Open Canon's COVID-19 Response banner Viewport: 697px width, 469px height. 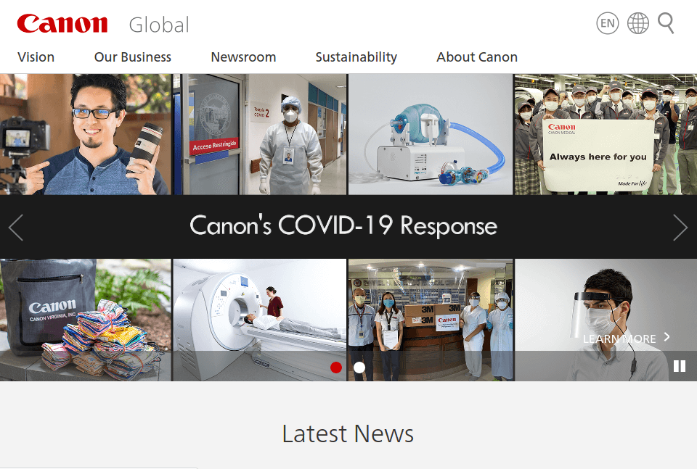click(342, 226)
